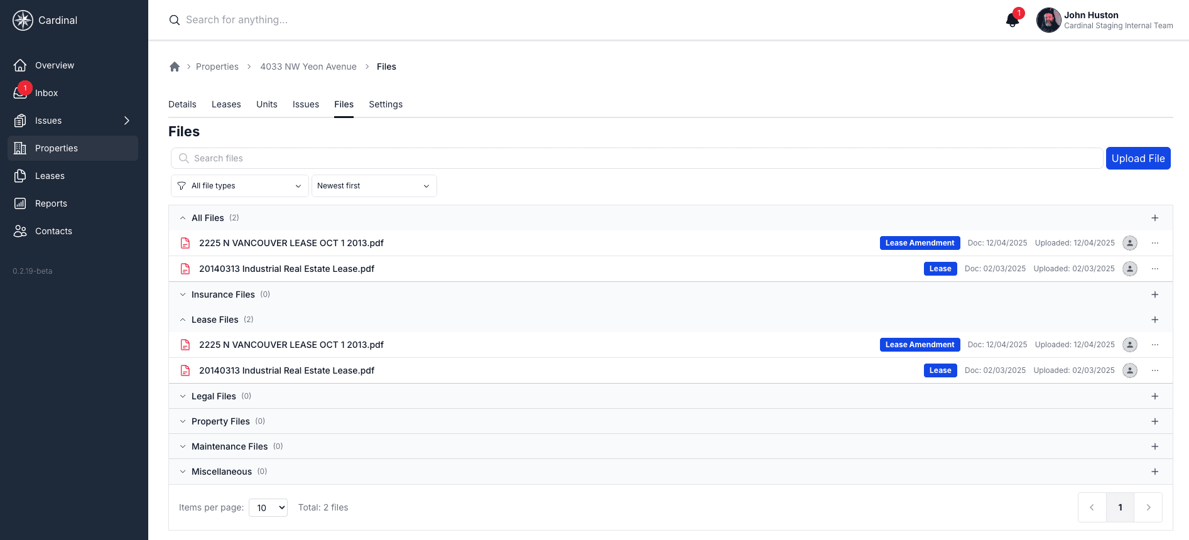Focus the Search files field
This screenshot has height=540, width=1189.
(x=637, y=158)
